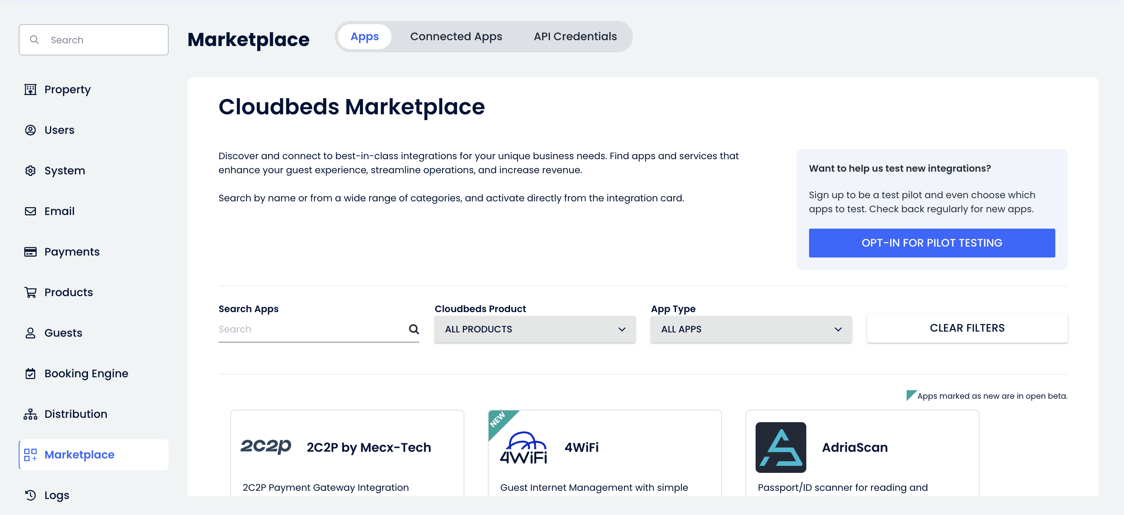Viewport: 1124px width, 515px height.
Task: Click the Products shopping cart icon
Action: (x=30, y=292)
